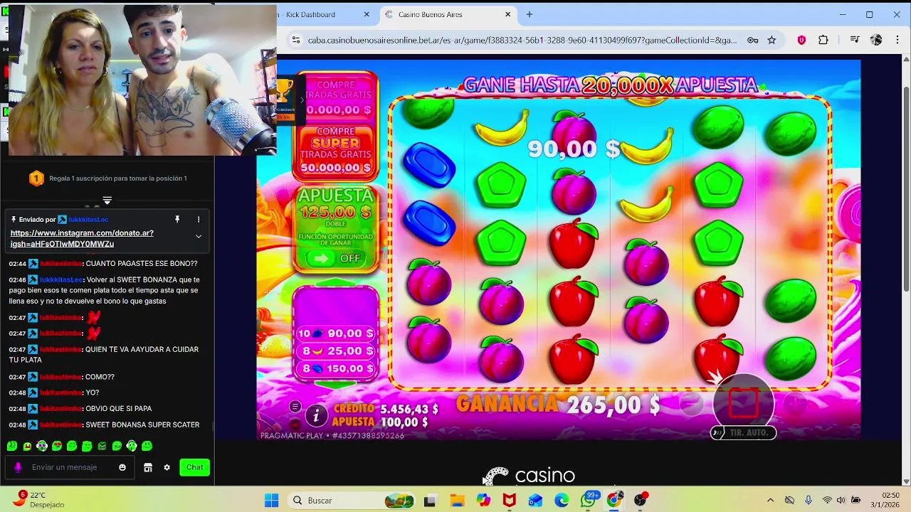Toggle the double chance bet OFF switch
911x512 pixels.
tap(336, 258)
